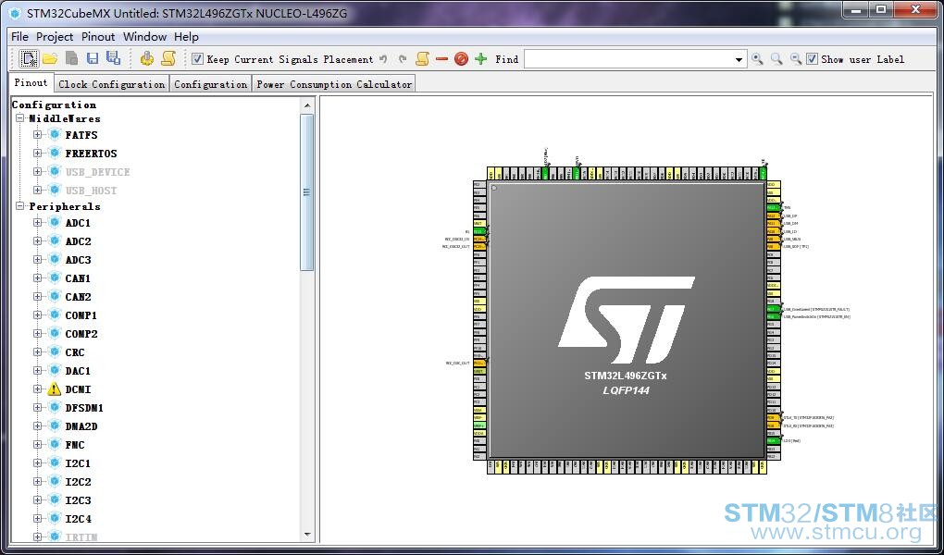The height and width of the screenshot is (555, 944).
Task: Click the tree panel scrollbar thumb
Action: pos(307,192)
